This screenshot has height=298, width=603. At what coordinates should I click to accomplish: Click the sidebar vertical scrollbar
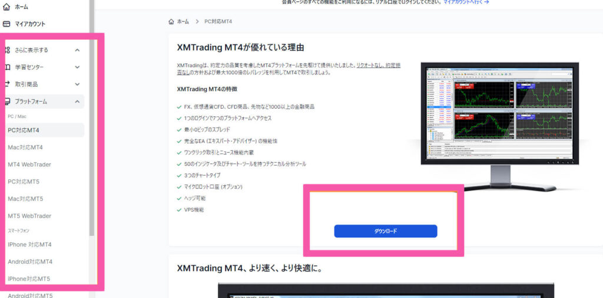pos(91,118)
